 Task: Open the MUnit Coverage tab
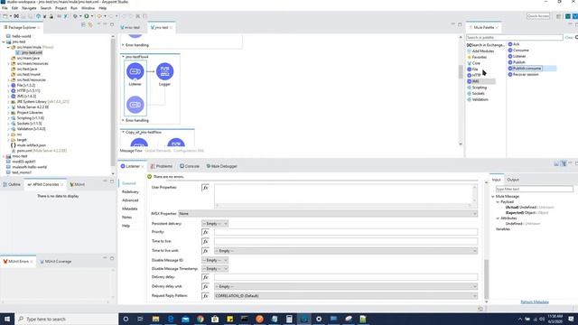coord(56,262)
